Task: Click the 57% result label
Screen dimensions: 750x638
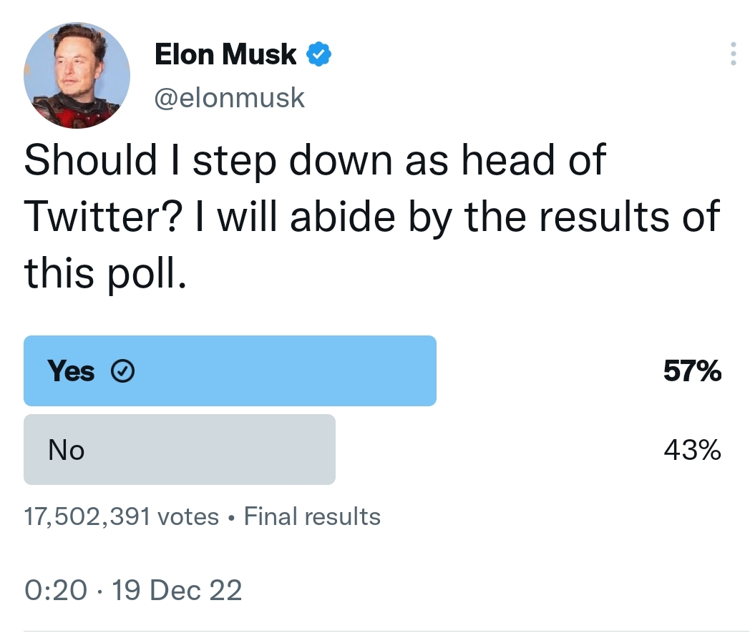Action: (x=692, y=371)
